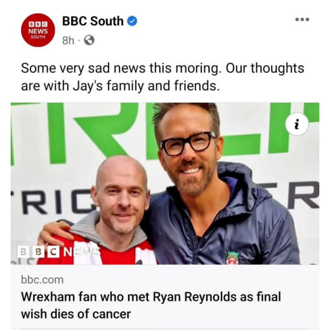The height and width of the screenshot is (330, 330).
Task: Open the BBC News South profile picture
Action: click(x=38, y=30)
